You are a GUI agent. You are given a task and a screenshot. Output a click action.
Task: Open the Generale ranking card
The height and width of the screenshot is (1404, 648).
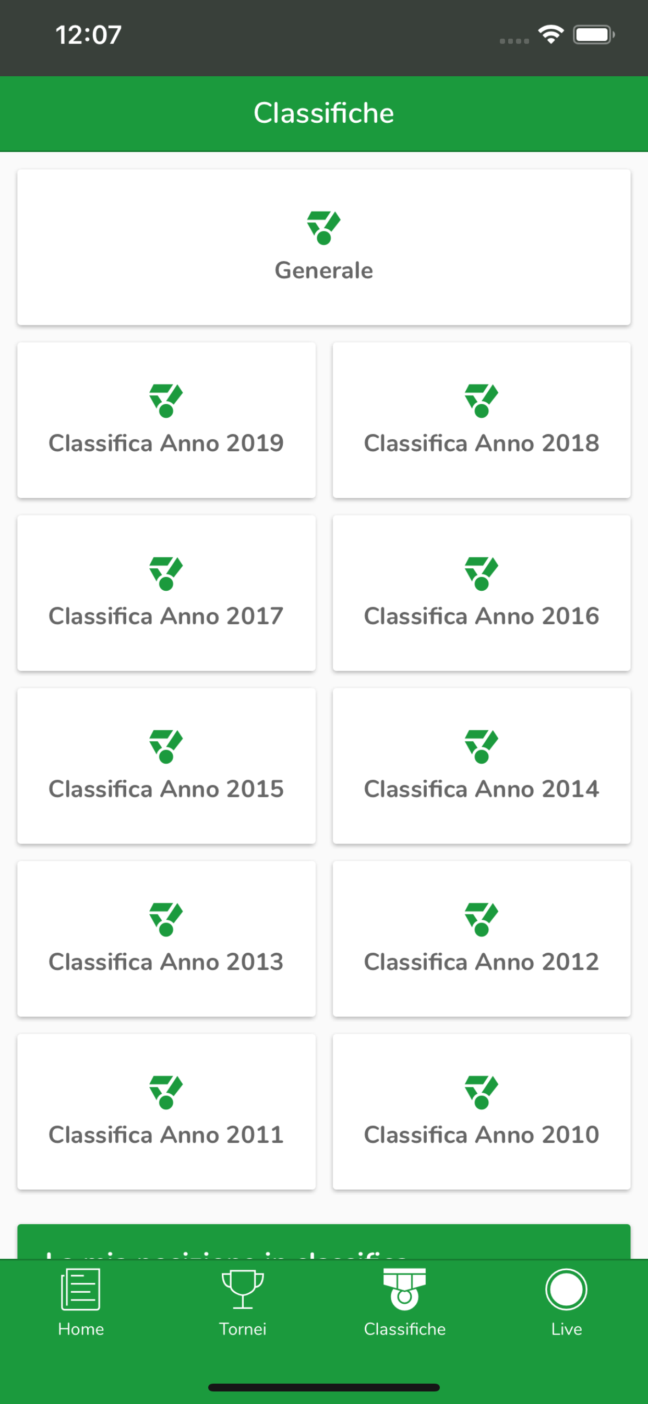[324, 247]
